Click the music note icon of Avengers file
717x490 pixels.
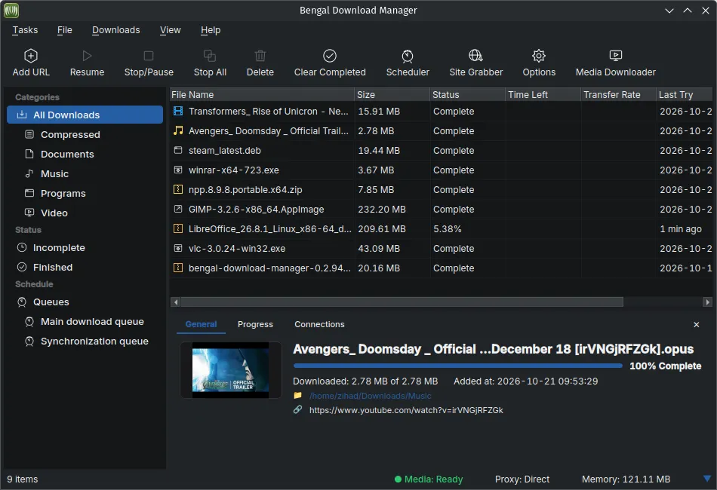[x=178, y=130]
